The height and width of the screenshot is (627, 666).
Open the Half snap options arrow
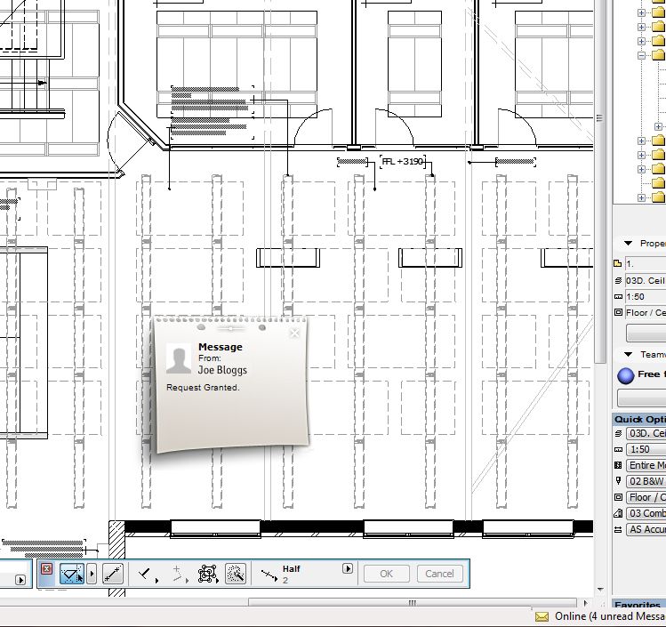click(348, 569)
